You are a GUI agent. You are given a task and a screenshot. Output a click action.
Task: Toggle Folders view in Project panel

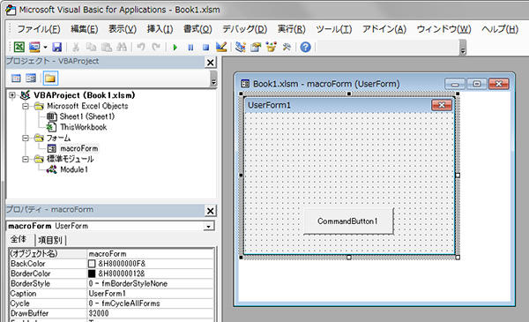coord(50,79)
